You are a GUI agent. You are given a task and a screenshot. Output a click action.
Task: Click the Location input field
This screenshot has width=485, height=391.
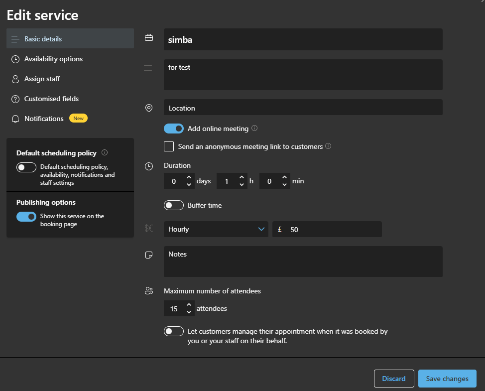[x=303, y=107]
